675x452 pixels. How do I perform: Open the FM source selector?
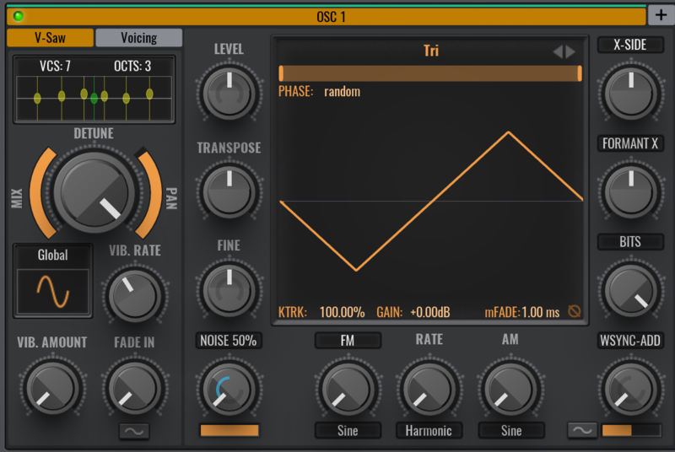tap(348, 341)
